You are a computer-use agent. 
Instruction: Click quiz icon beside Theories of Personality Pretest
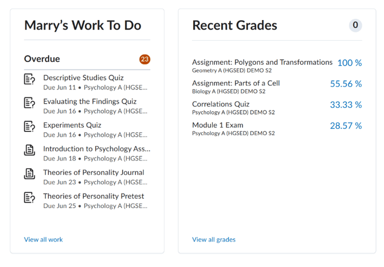coord(29,198)
